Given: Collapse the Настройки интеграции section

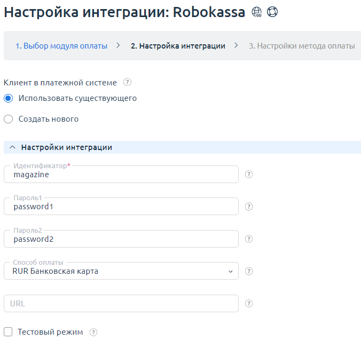Looking at the screenshot, I should pyautogui.click(x=12, y=147).
